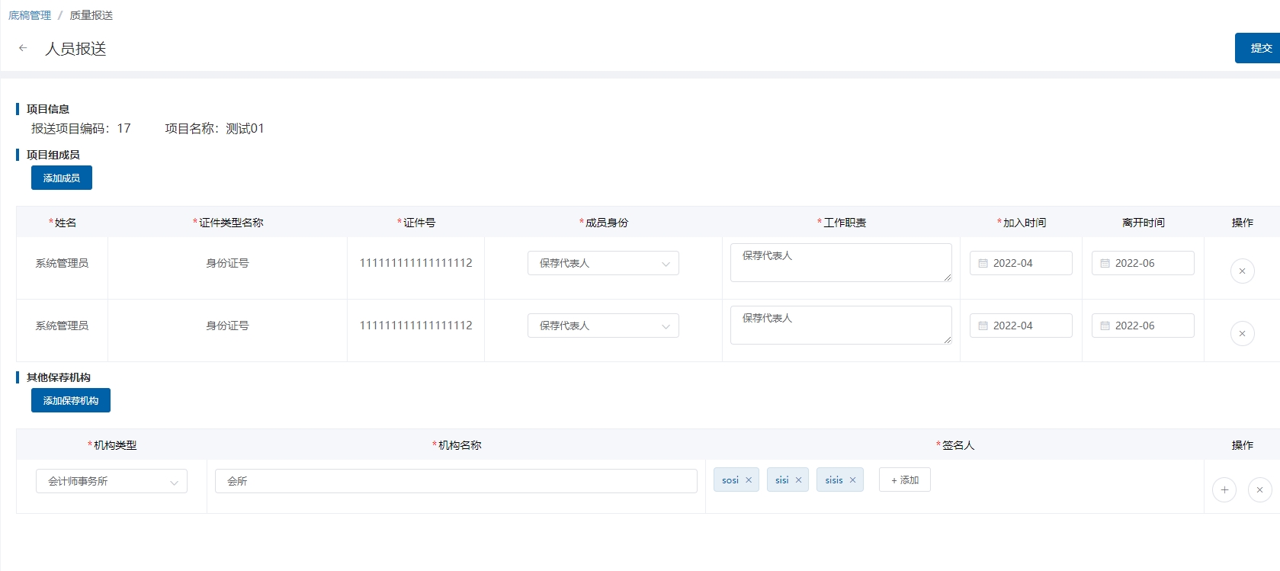This screenshot has width=1280, height=571.
Task: Open second row 加入时间 date 2022-04
Action: [x=1021, y=326]
